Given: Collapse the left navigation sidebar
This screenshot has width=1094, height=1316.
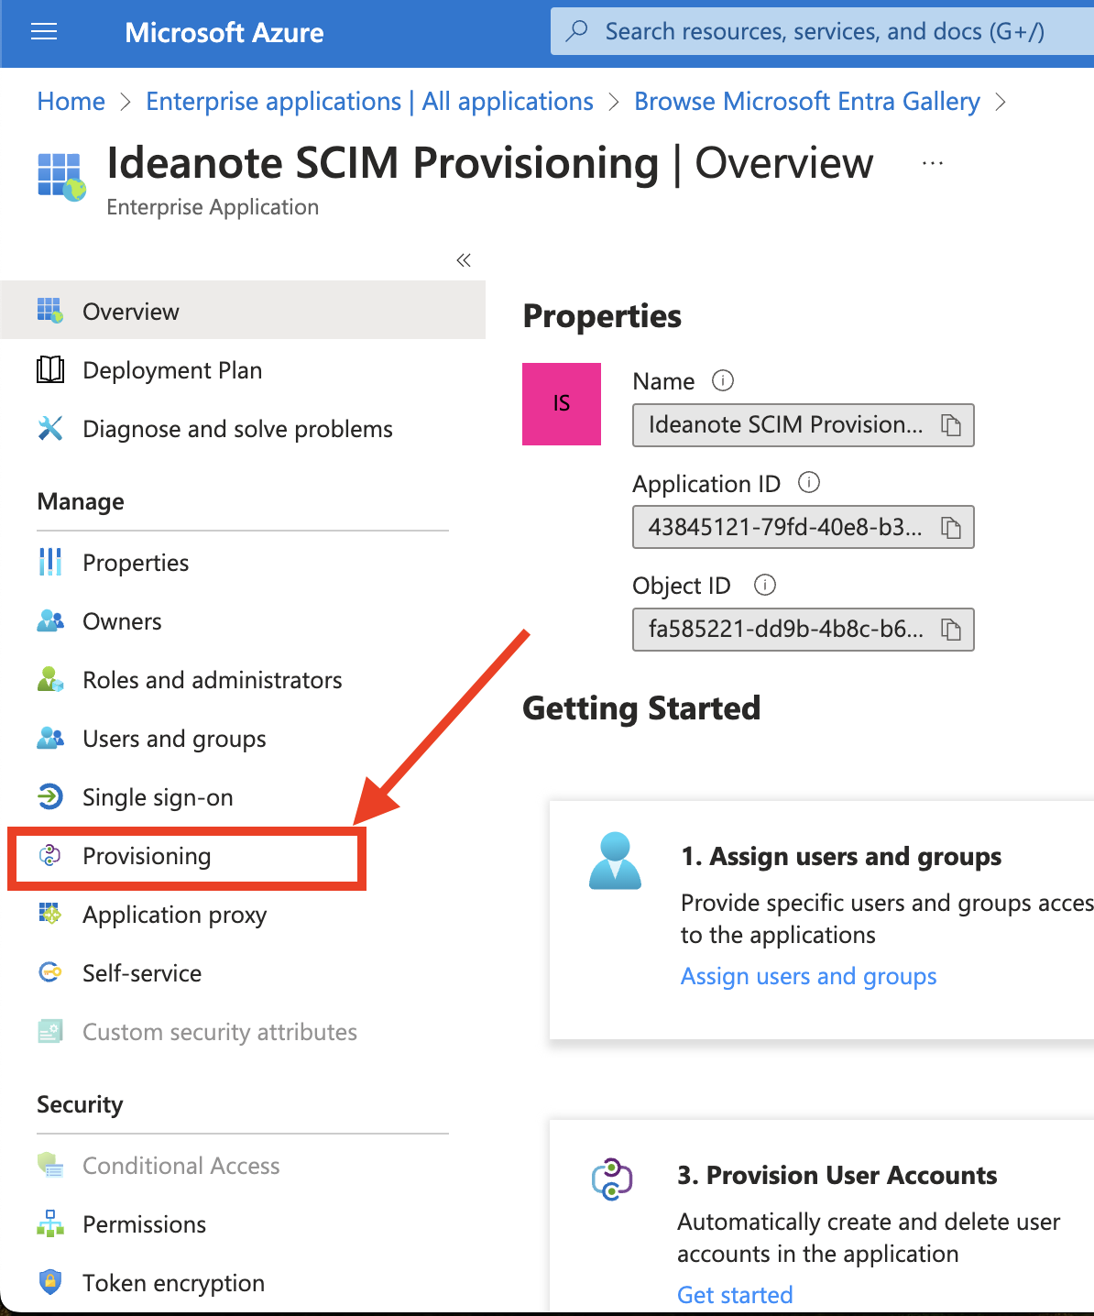Looking at the screenshot, I should pos(464,260).
